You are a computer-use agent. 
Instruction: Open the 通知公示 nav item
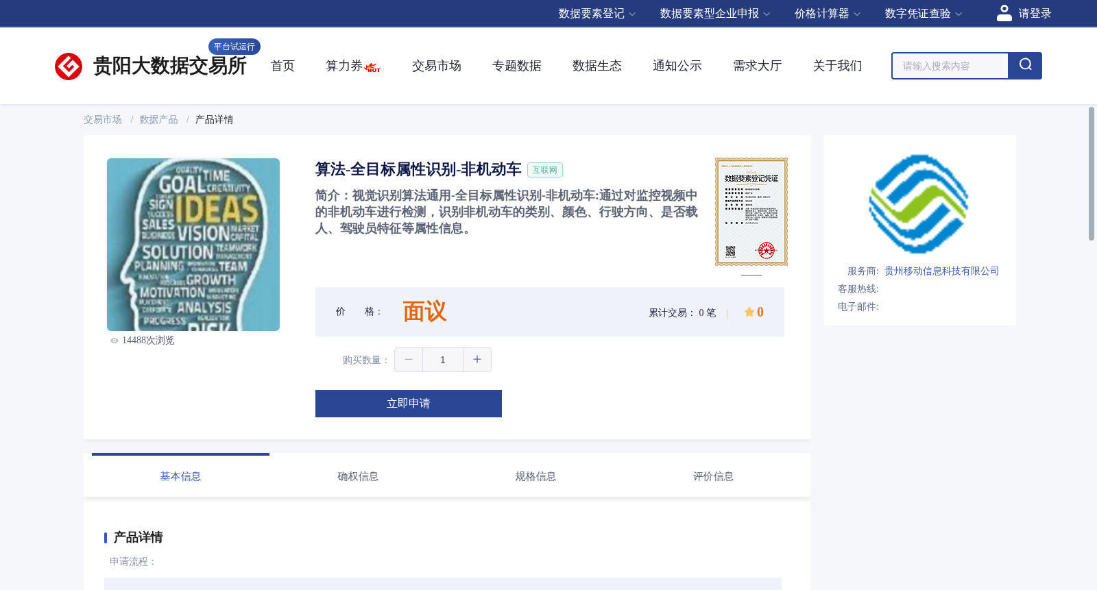[677, 66]
